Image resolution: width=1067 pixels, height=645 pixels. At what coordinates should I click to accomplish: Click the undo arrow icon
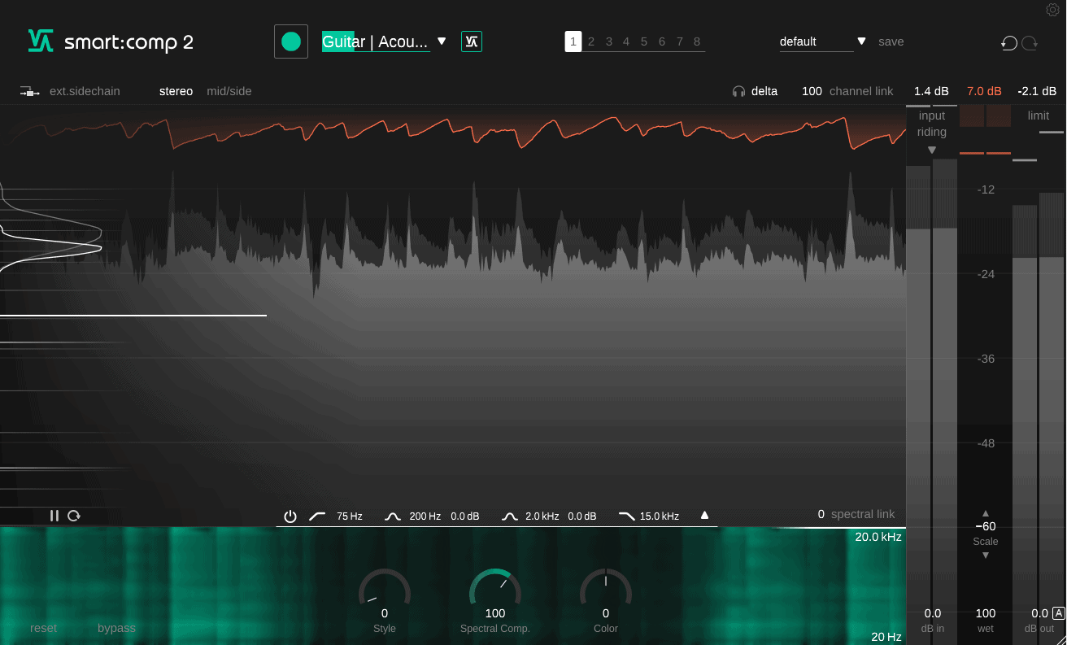tap(1009, 42)
